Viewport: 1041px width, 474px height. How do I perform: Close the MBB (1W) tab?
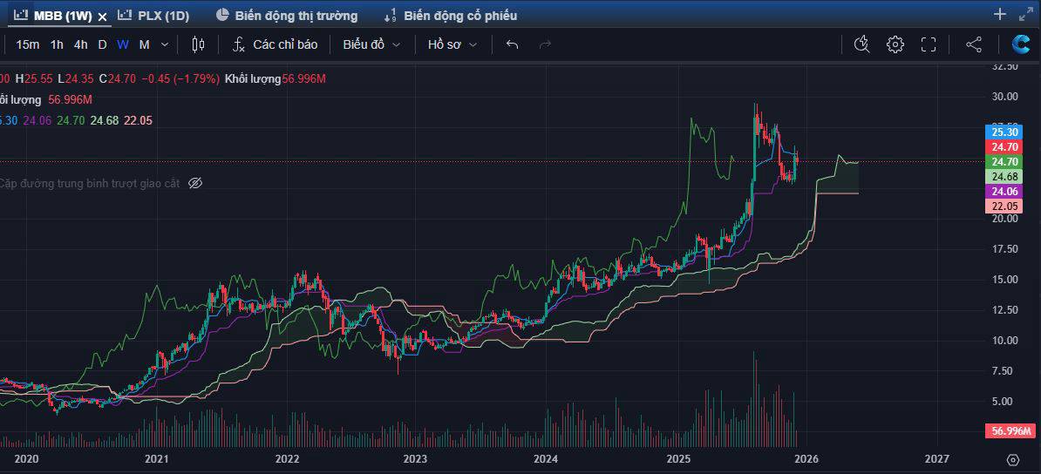point(102,16)
